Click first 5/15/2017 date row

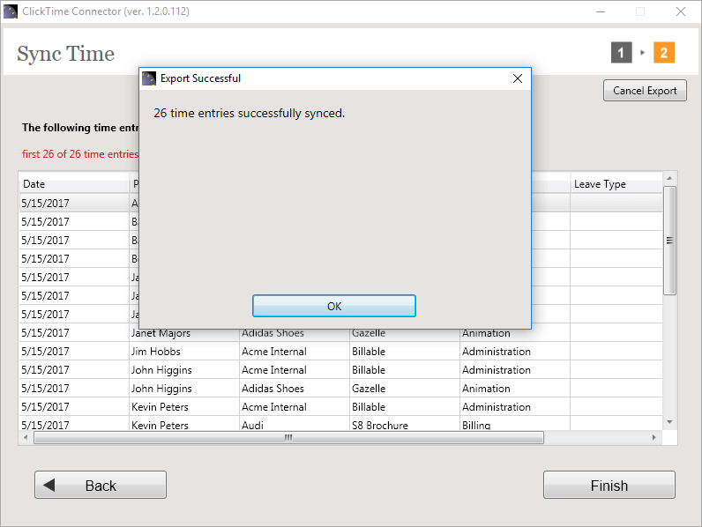pyautogui.click(x=74, y=203)
